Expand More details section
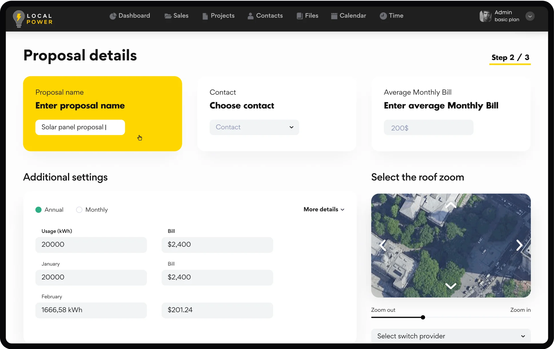Screen dimensions: 554x349 (x=324, y=209)
